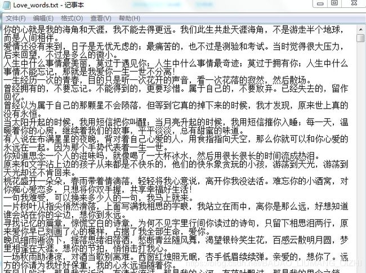Click the line starting 你知道思念一个人的滋味吗
Image resolution: width=366 pixels, height=273 pixels.
[x=162, y=156]
